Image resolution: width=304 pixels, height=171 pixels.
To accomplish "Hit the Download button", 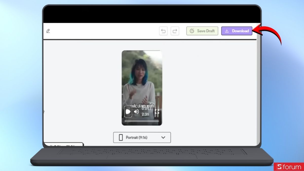I will pos(237,31).
